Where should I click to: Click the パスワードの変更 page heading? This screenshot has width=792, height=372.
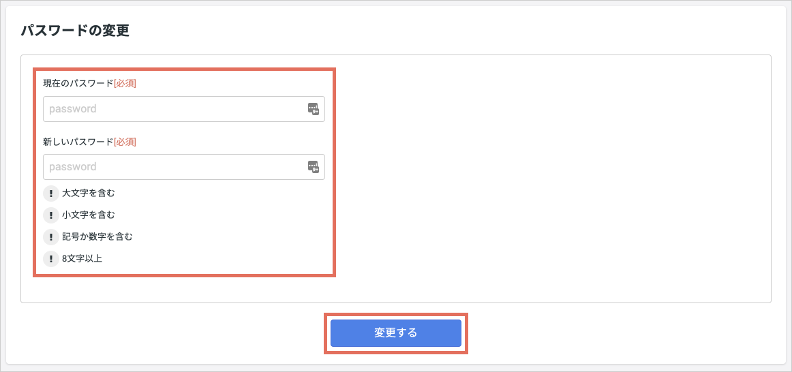(x=75, y=31)
